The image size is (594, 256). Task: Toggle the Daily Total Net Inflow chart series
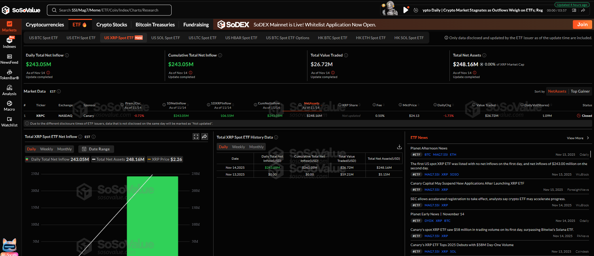pyautogui.click(x=57, y=159)
